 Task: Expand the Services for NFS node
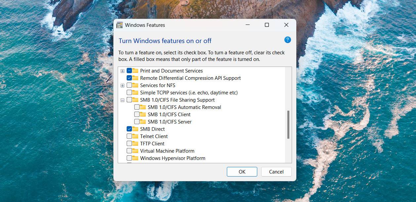coord(122,85)
